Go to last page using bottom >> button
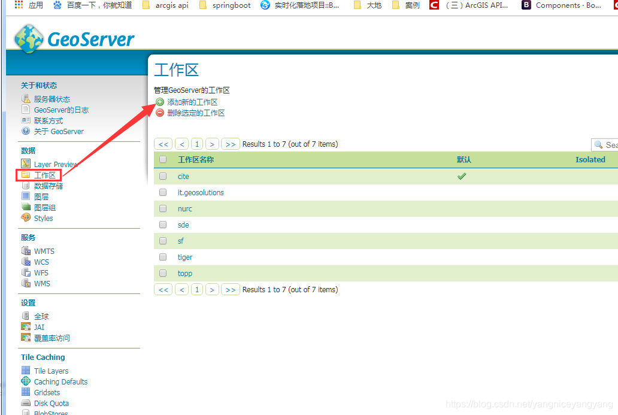Viewport: 618px width, 415px height. pyautogui.click(x=231, y=289)
